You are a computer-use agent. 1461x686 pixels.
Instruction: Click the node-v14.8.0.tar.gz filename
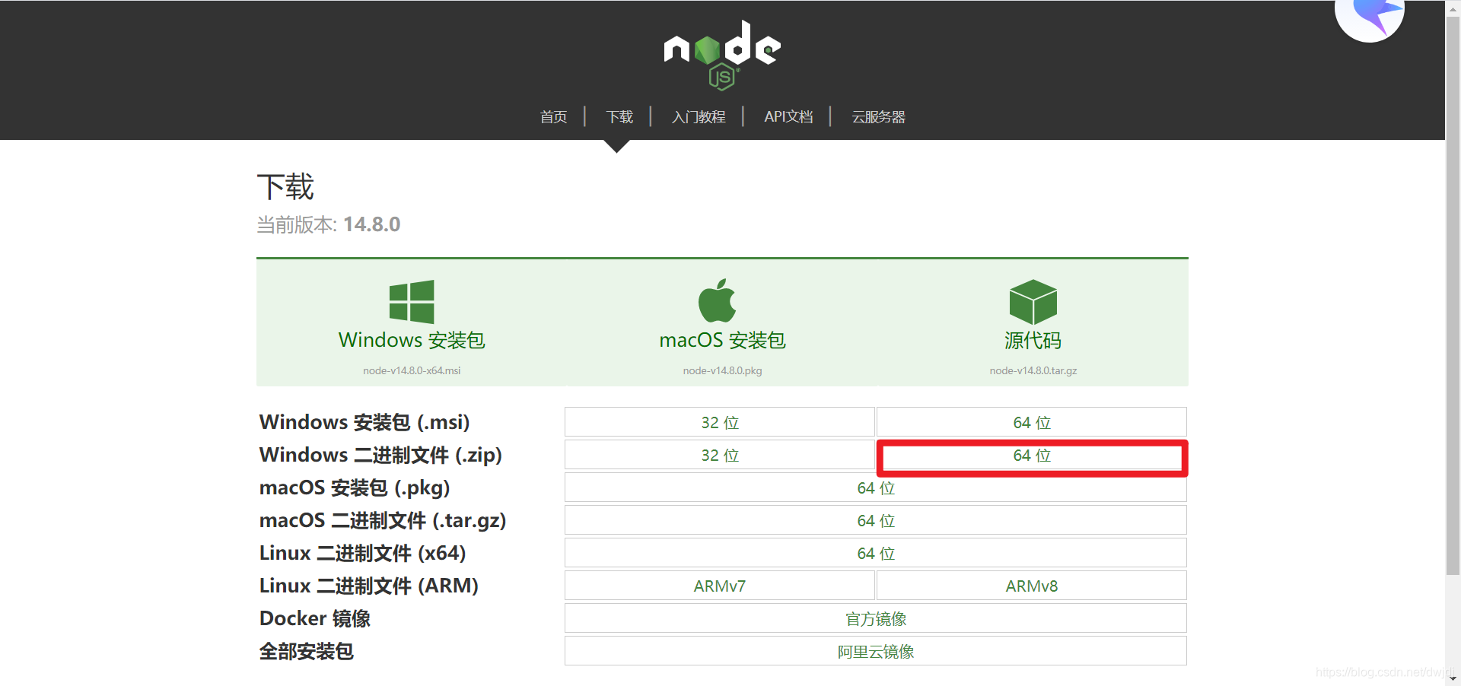1033,370
